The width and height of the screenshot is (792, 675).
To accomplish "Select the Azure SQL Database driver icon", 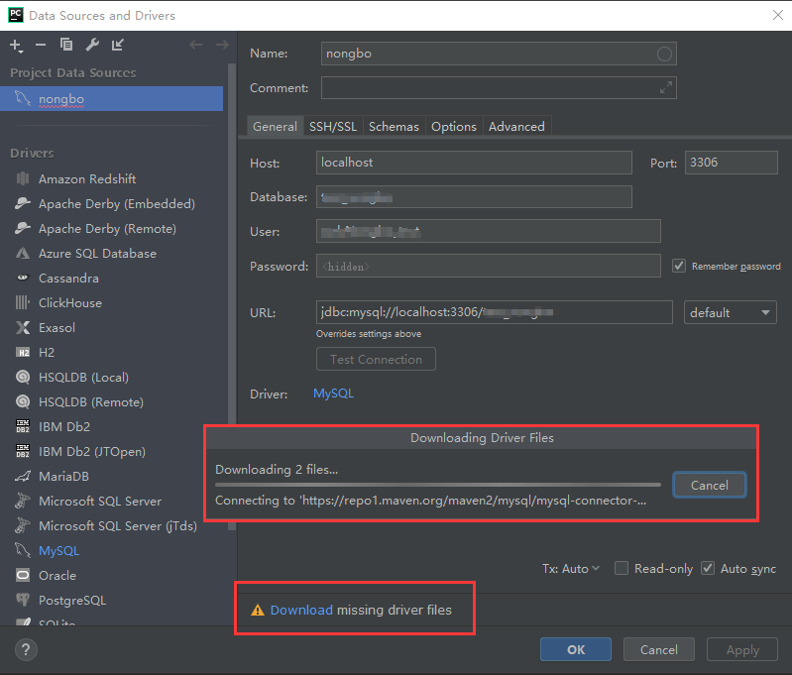I will tap(22, 253).
